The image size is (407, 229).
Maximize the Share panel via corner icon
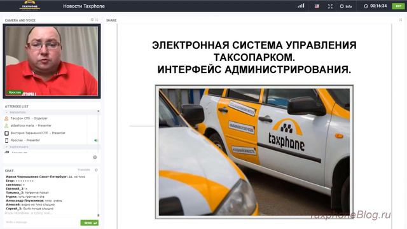[x=401, y=20]
